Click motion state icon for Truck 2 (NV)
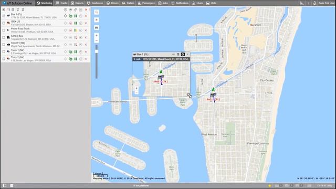The image size is (336, 189). coord(70,59)
